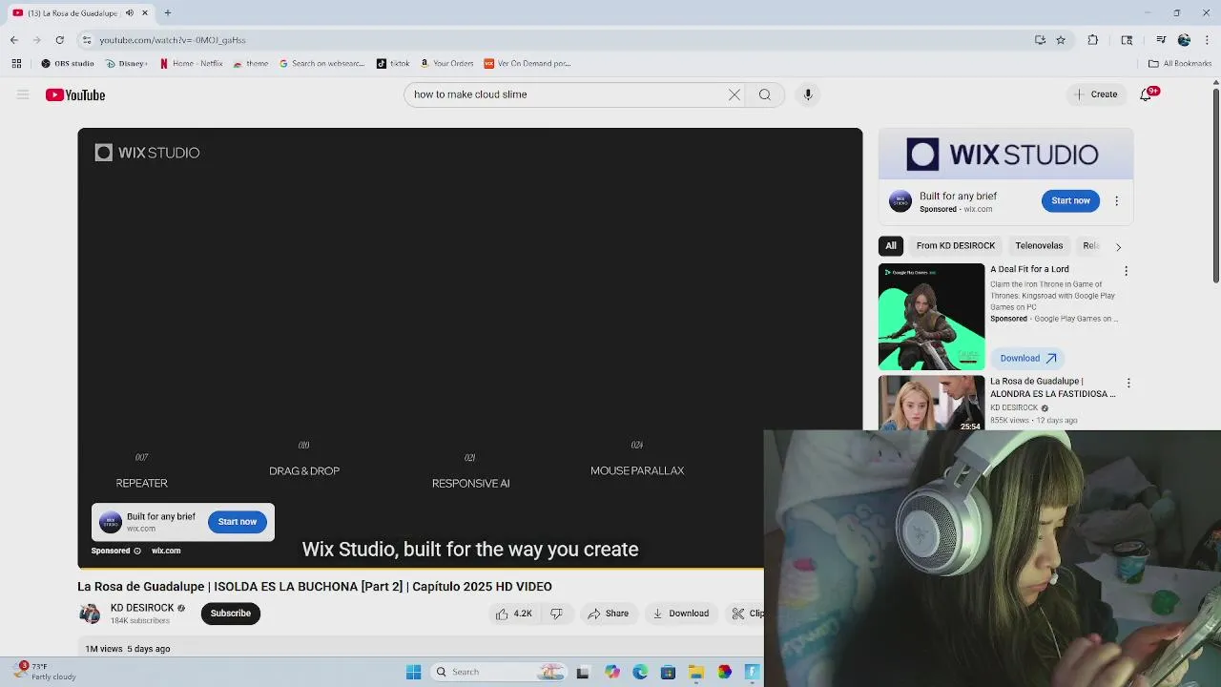Click Start now in the video ad overlay

tap(238, 522)
